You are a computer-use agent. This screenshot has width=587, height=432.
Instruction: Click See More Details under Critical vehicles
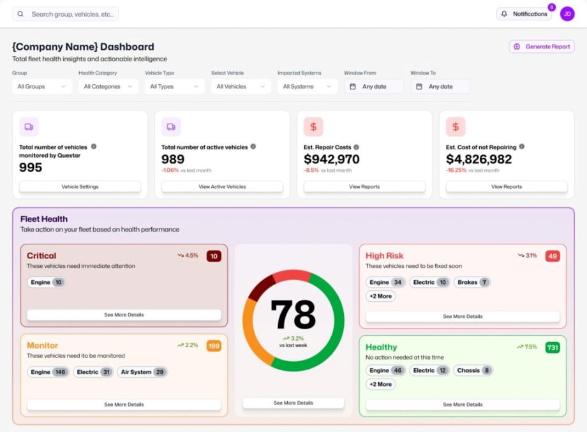pos(123,315)
